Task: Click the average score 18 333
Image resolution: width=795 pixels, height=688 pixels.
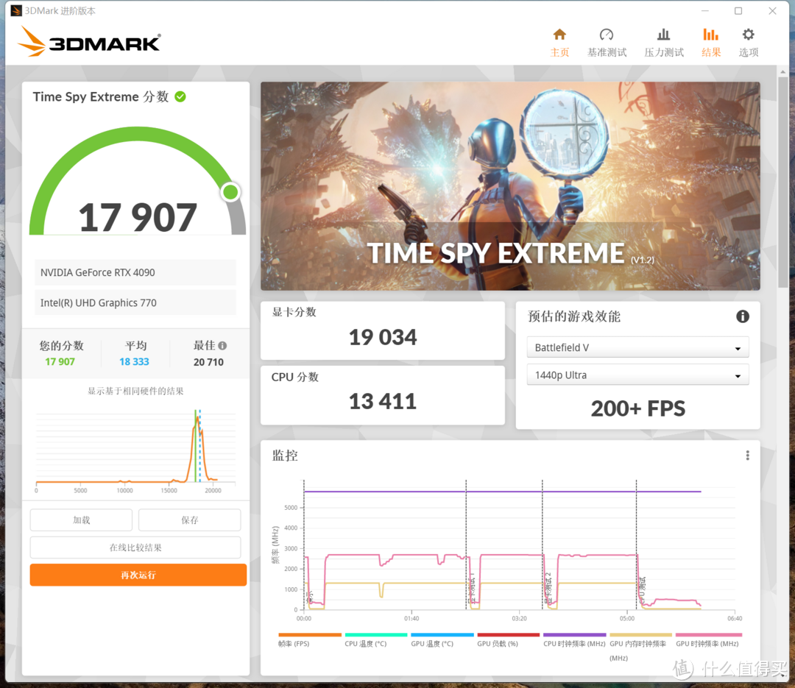Action: pos(135,361)
